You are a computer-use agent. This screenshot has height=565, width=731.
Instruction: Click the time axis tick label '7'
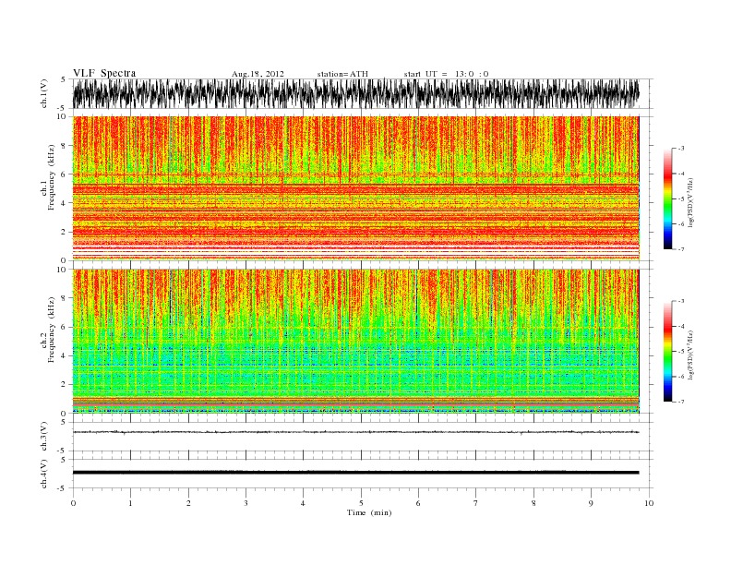476,503
